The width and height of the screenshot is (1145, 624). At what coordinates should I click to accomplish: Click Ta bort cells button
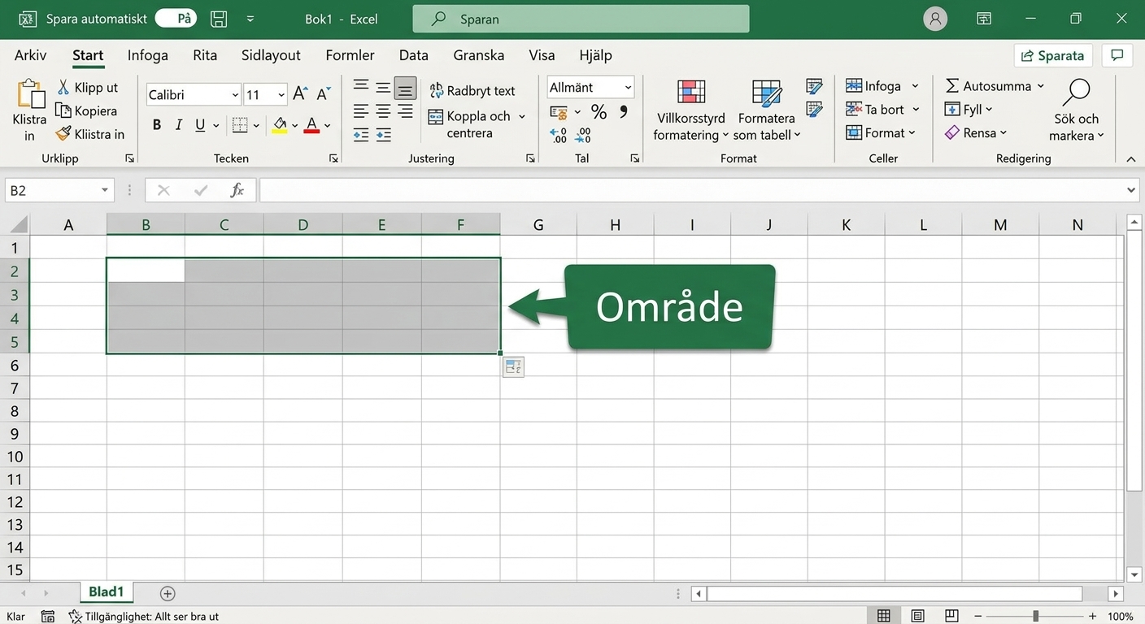point(875,109)
